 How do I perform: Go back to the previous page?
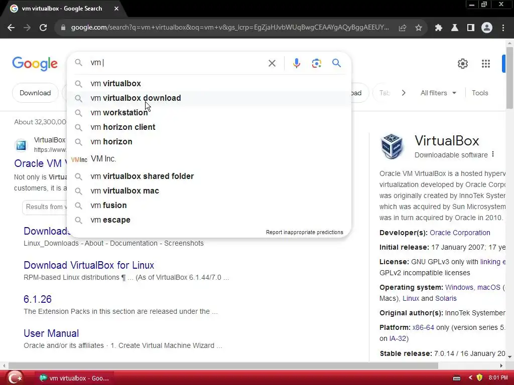click(x=11, y=28)
